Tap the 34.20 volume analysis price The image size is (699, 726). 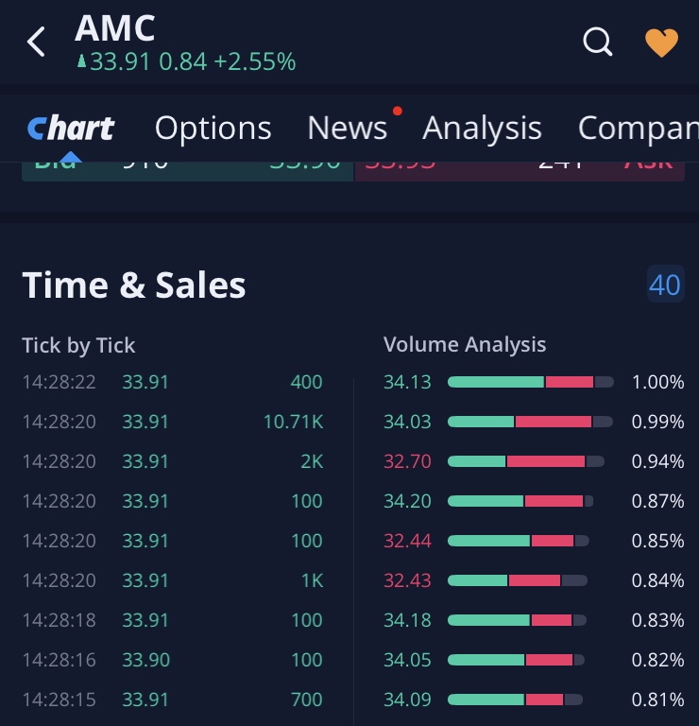click(x=407, y=501)
